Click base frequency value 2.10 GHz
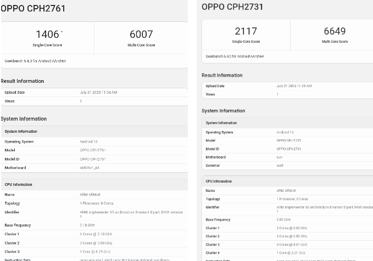 [87, 225]
